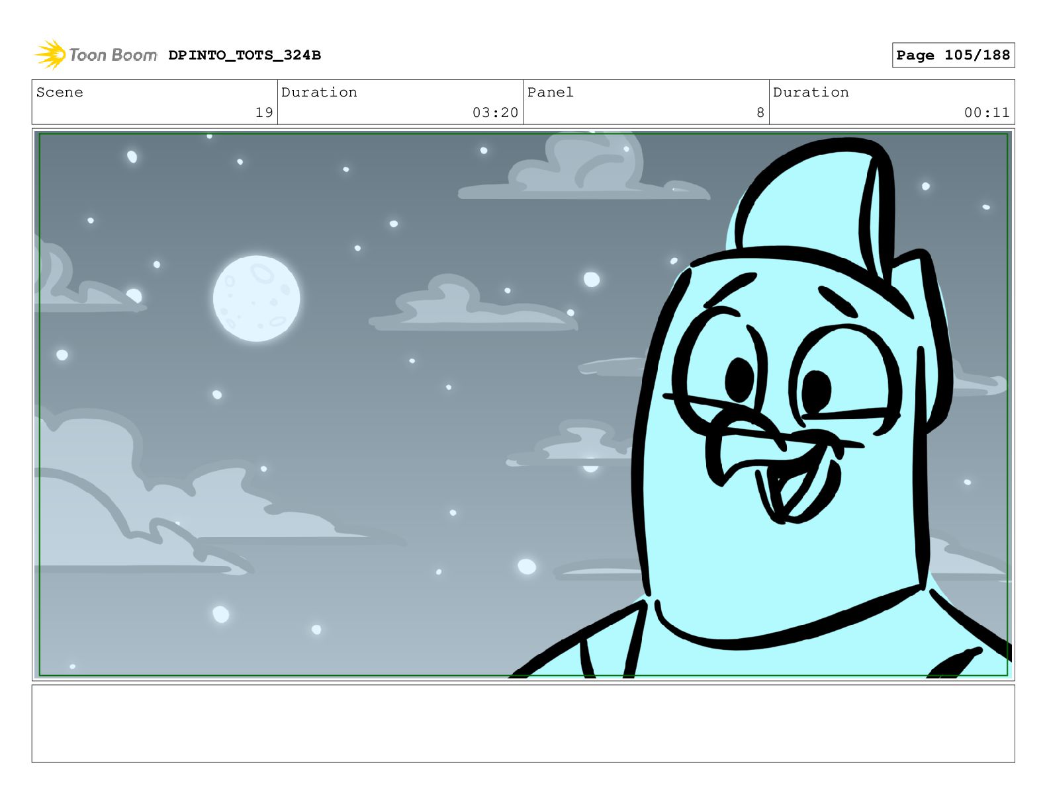The image size is (1047, 810).
Task: Click the Scene label
Action: (60, 93)
